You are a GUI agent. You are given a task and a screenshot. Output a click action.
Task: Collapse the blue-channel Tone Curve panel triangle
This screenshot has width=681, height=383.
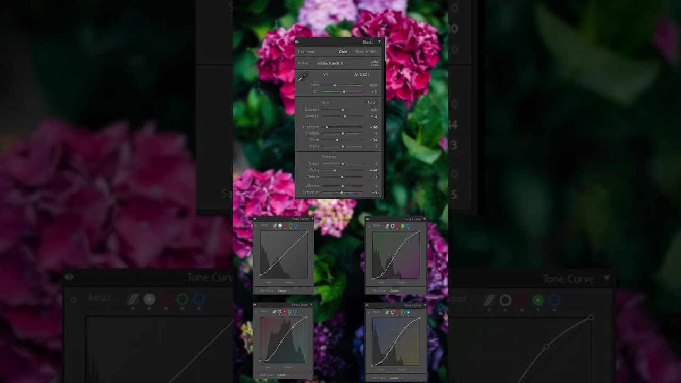point(425,305)
